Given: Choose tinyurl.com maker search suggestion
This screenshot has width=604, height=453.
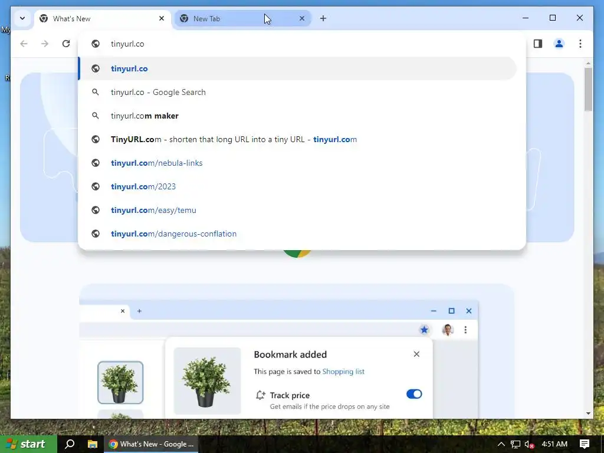Looking at the screenshot, I should point(297,116).
